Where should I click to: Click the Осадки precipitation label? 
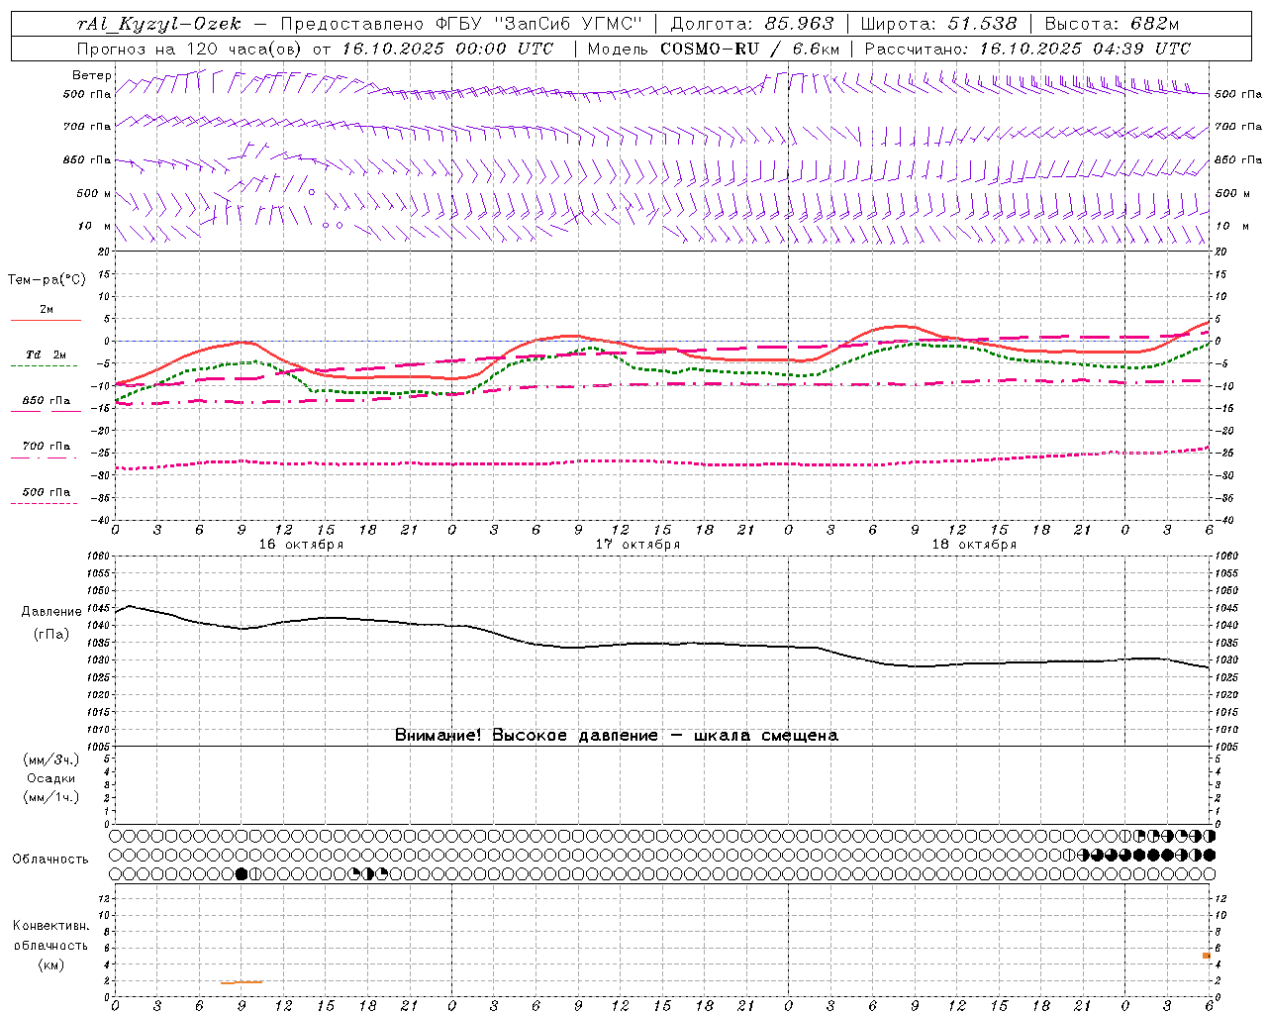pos(51,778)
